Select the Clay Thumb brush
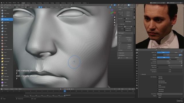 pyautogui.click(x=7, y=22)
